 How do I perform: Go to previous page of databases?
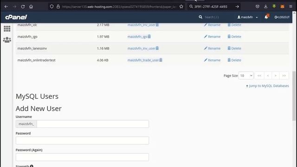[x=268, y=76]
